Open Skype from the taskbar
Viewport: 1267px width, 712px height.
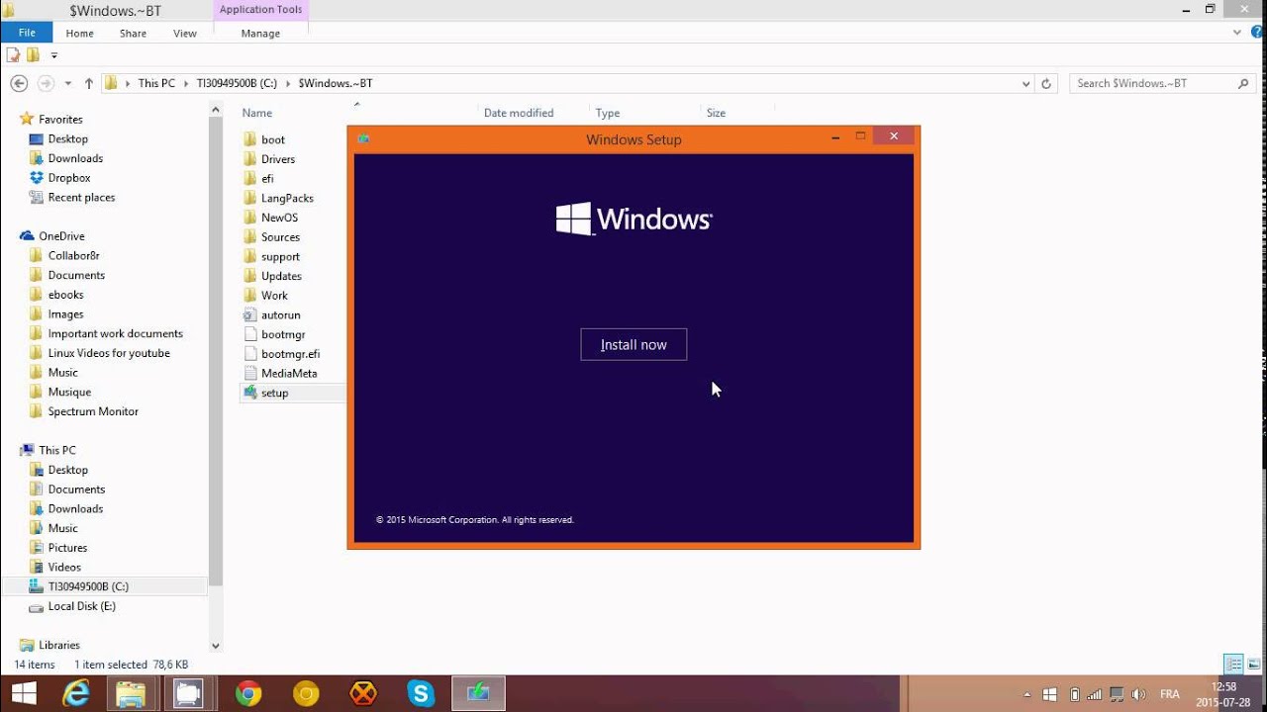point(421,693)
